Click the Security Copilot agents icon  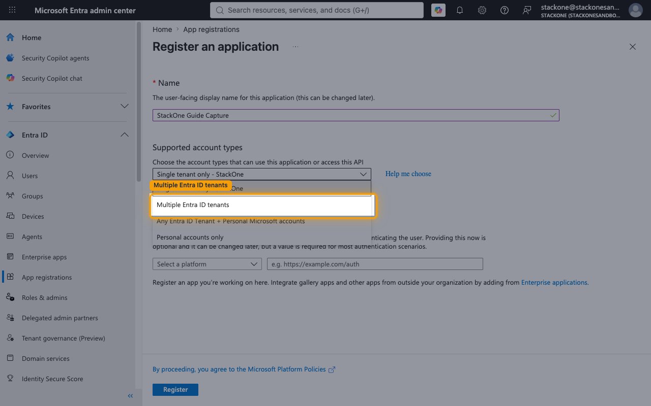tap(10, 58)
